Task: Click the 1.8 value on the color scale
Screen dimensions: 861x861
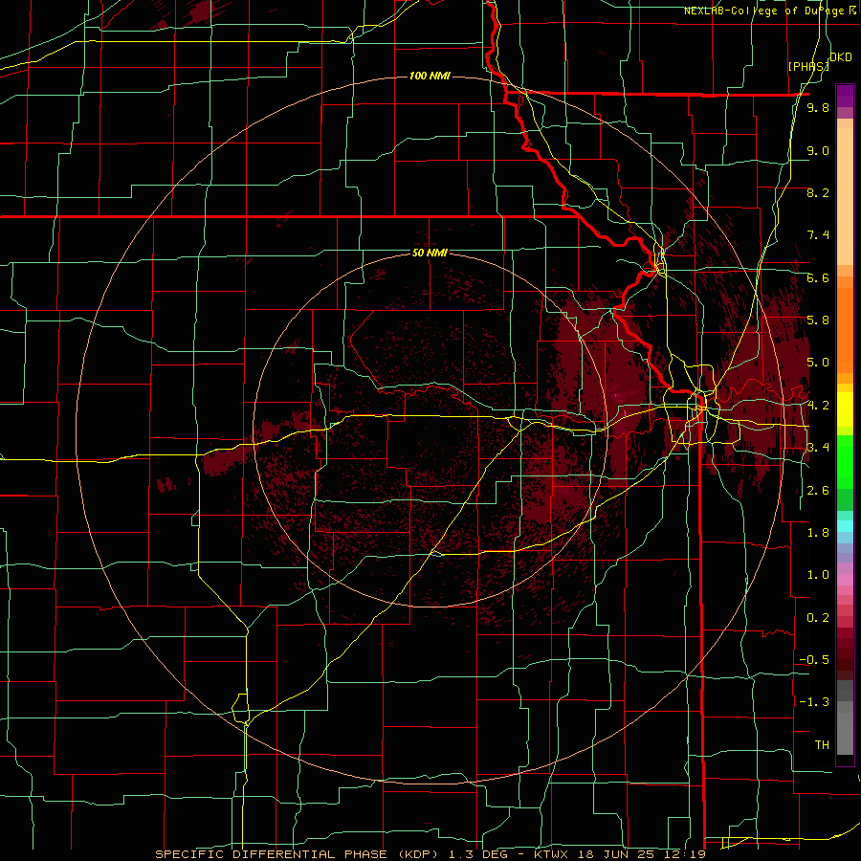Action: point(818,533)
